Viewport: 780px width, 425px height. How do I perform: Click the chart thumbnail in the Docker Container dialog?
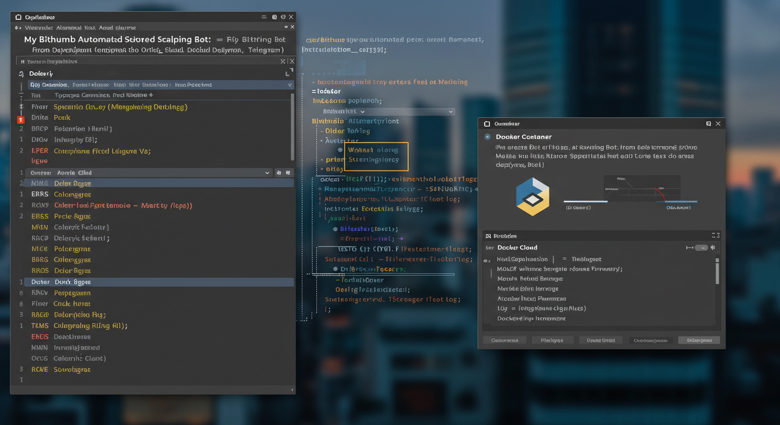pyautogui.click(x=642, y=188)
